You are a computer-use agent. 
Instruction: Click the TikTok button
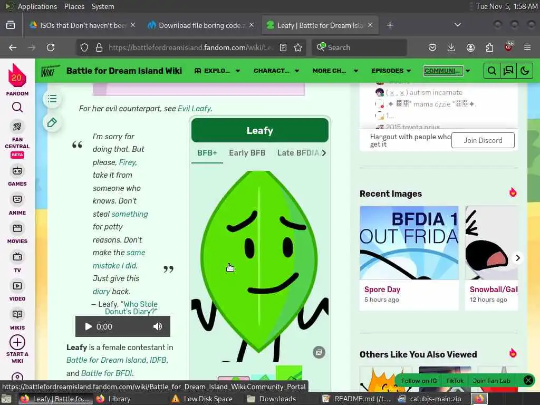[x=455, y=381]
